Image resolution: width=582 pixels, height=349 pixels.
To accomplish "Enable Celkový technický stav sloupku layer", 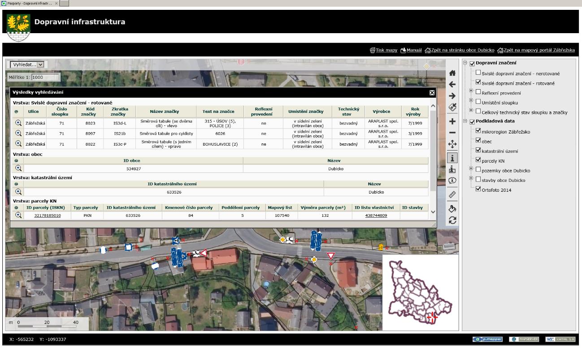I will tap(478, 112).
